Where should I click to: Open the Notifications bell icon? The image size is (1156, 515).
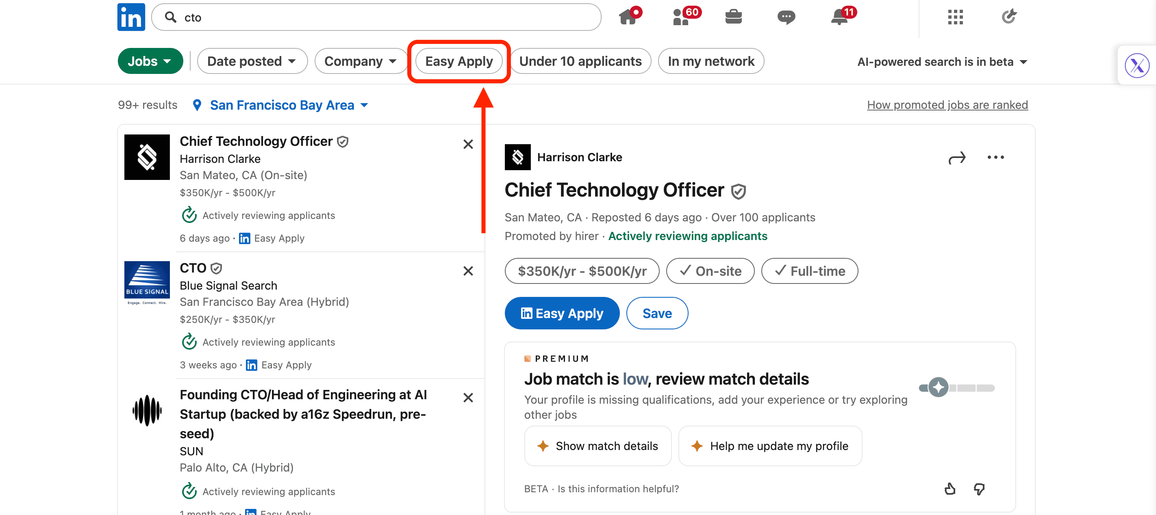839,17
